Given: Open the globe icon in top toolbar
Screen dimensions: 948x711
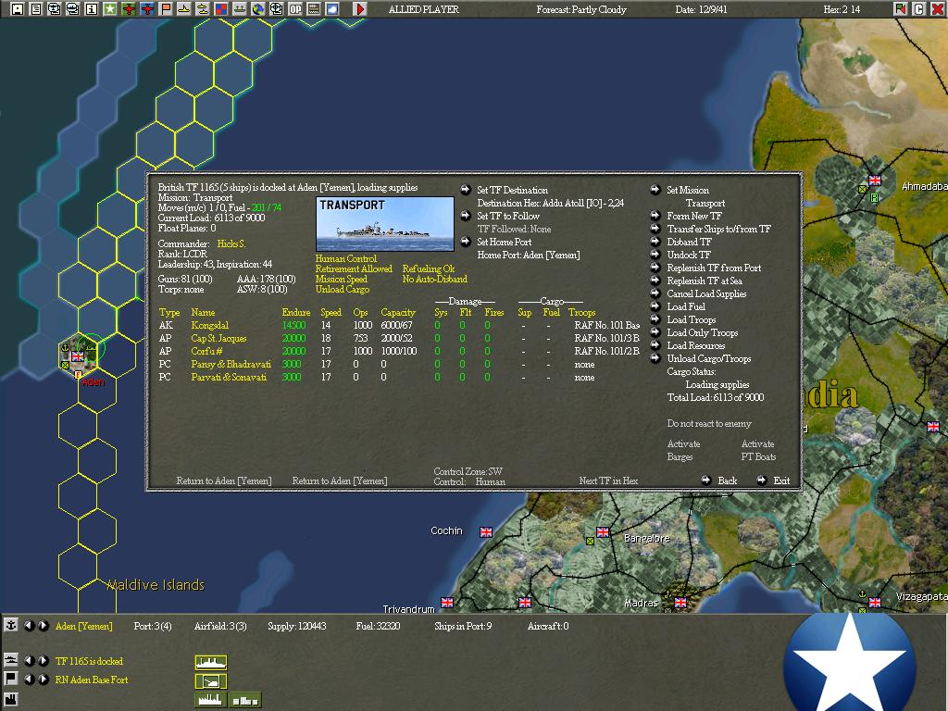Looking at the screenshot, I should (257, 9).
